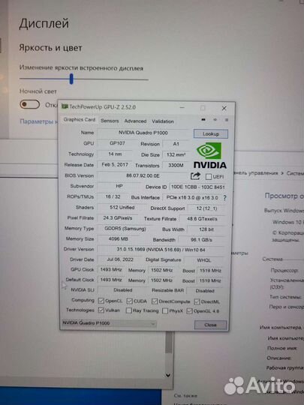Click the GPU value GP107
The image size is (304, 405).
point(117,143)
